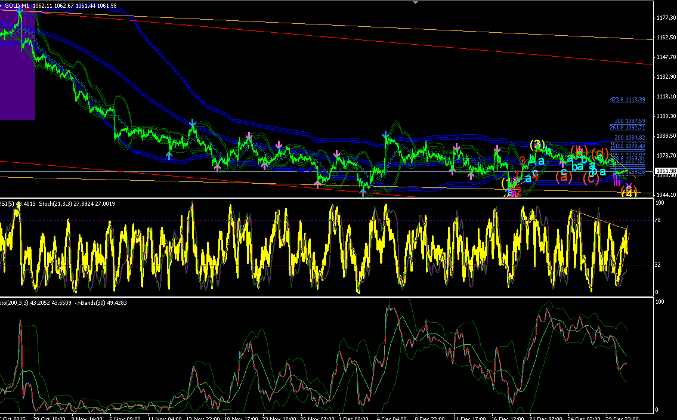Click price scale value 1132.90

pyautogui.click(x=666, y=77)
